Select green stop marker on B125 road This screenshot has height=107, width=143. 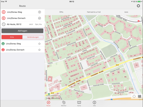[49, 94]
